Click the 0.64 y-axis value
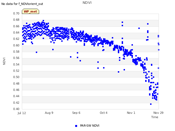175x131 pixels. [x=16, y=32]
